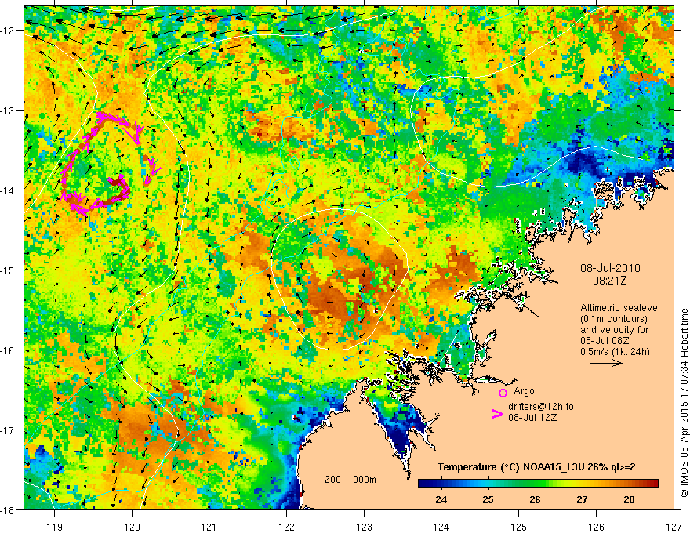Viewport: 690px width, 533px height.
Task: Click latitude axis label '-16'
Action: [8, 350]
